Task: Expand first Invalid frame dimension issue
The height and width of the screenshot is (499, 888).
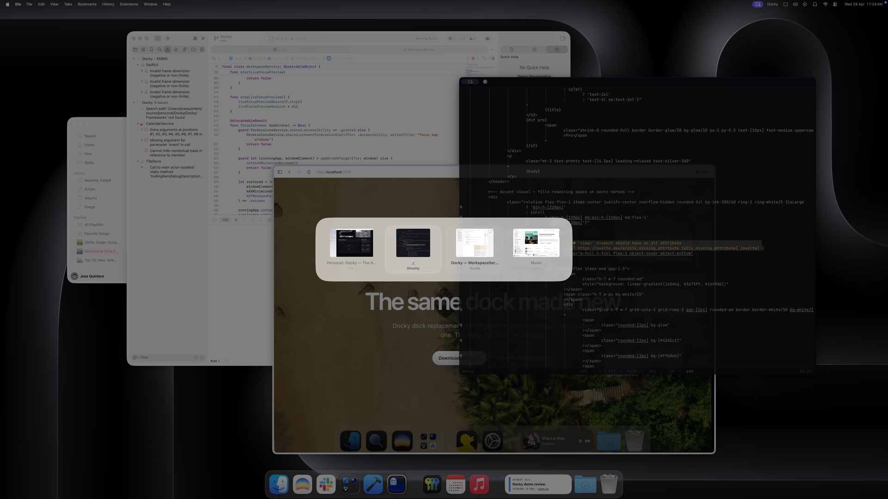Action: coord(142,71)
